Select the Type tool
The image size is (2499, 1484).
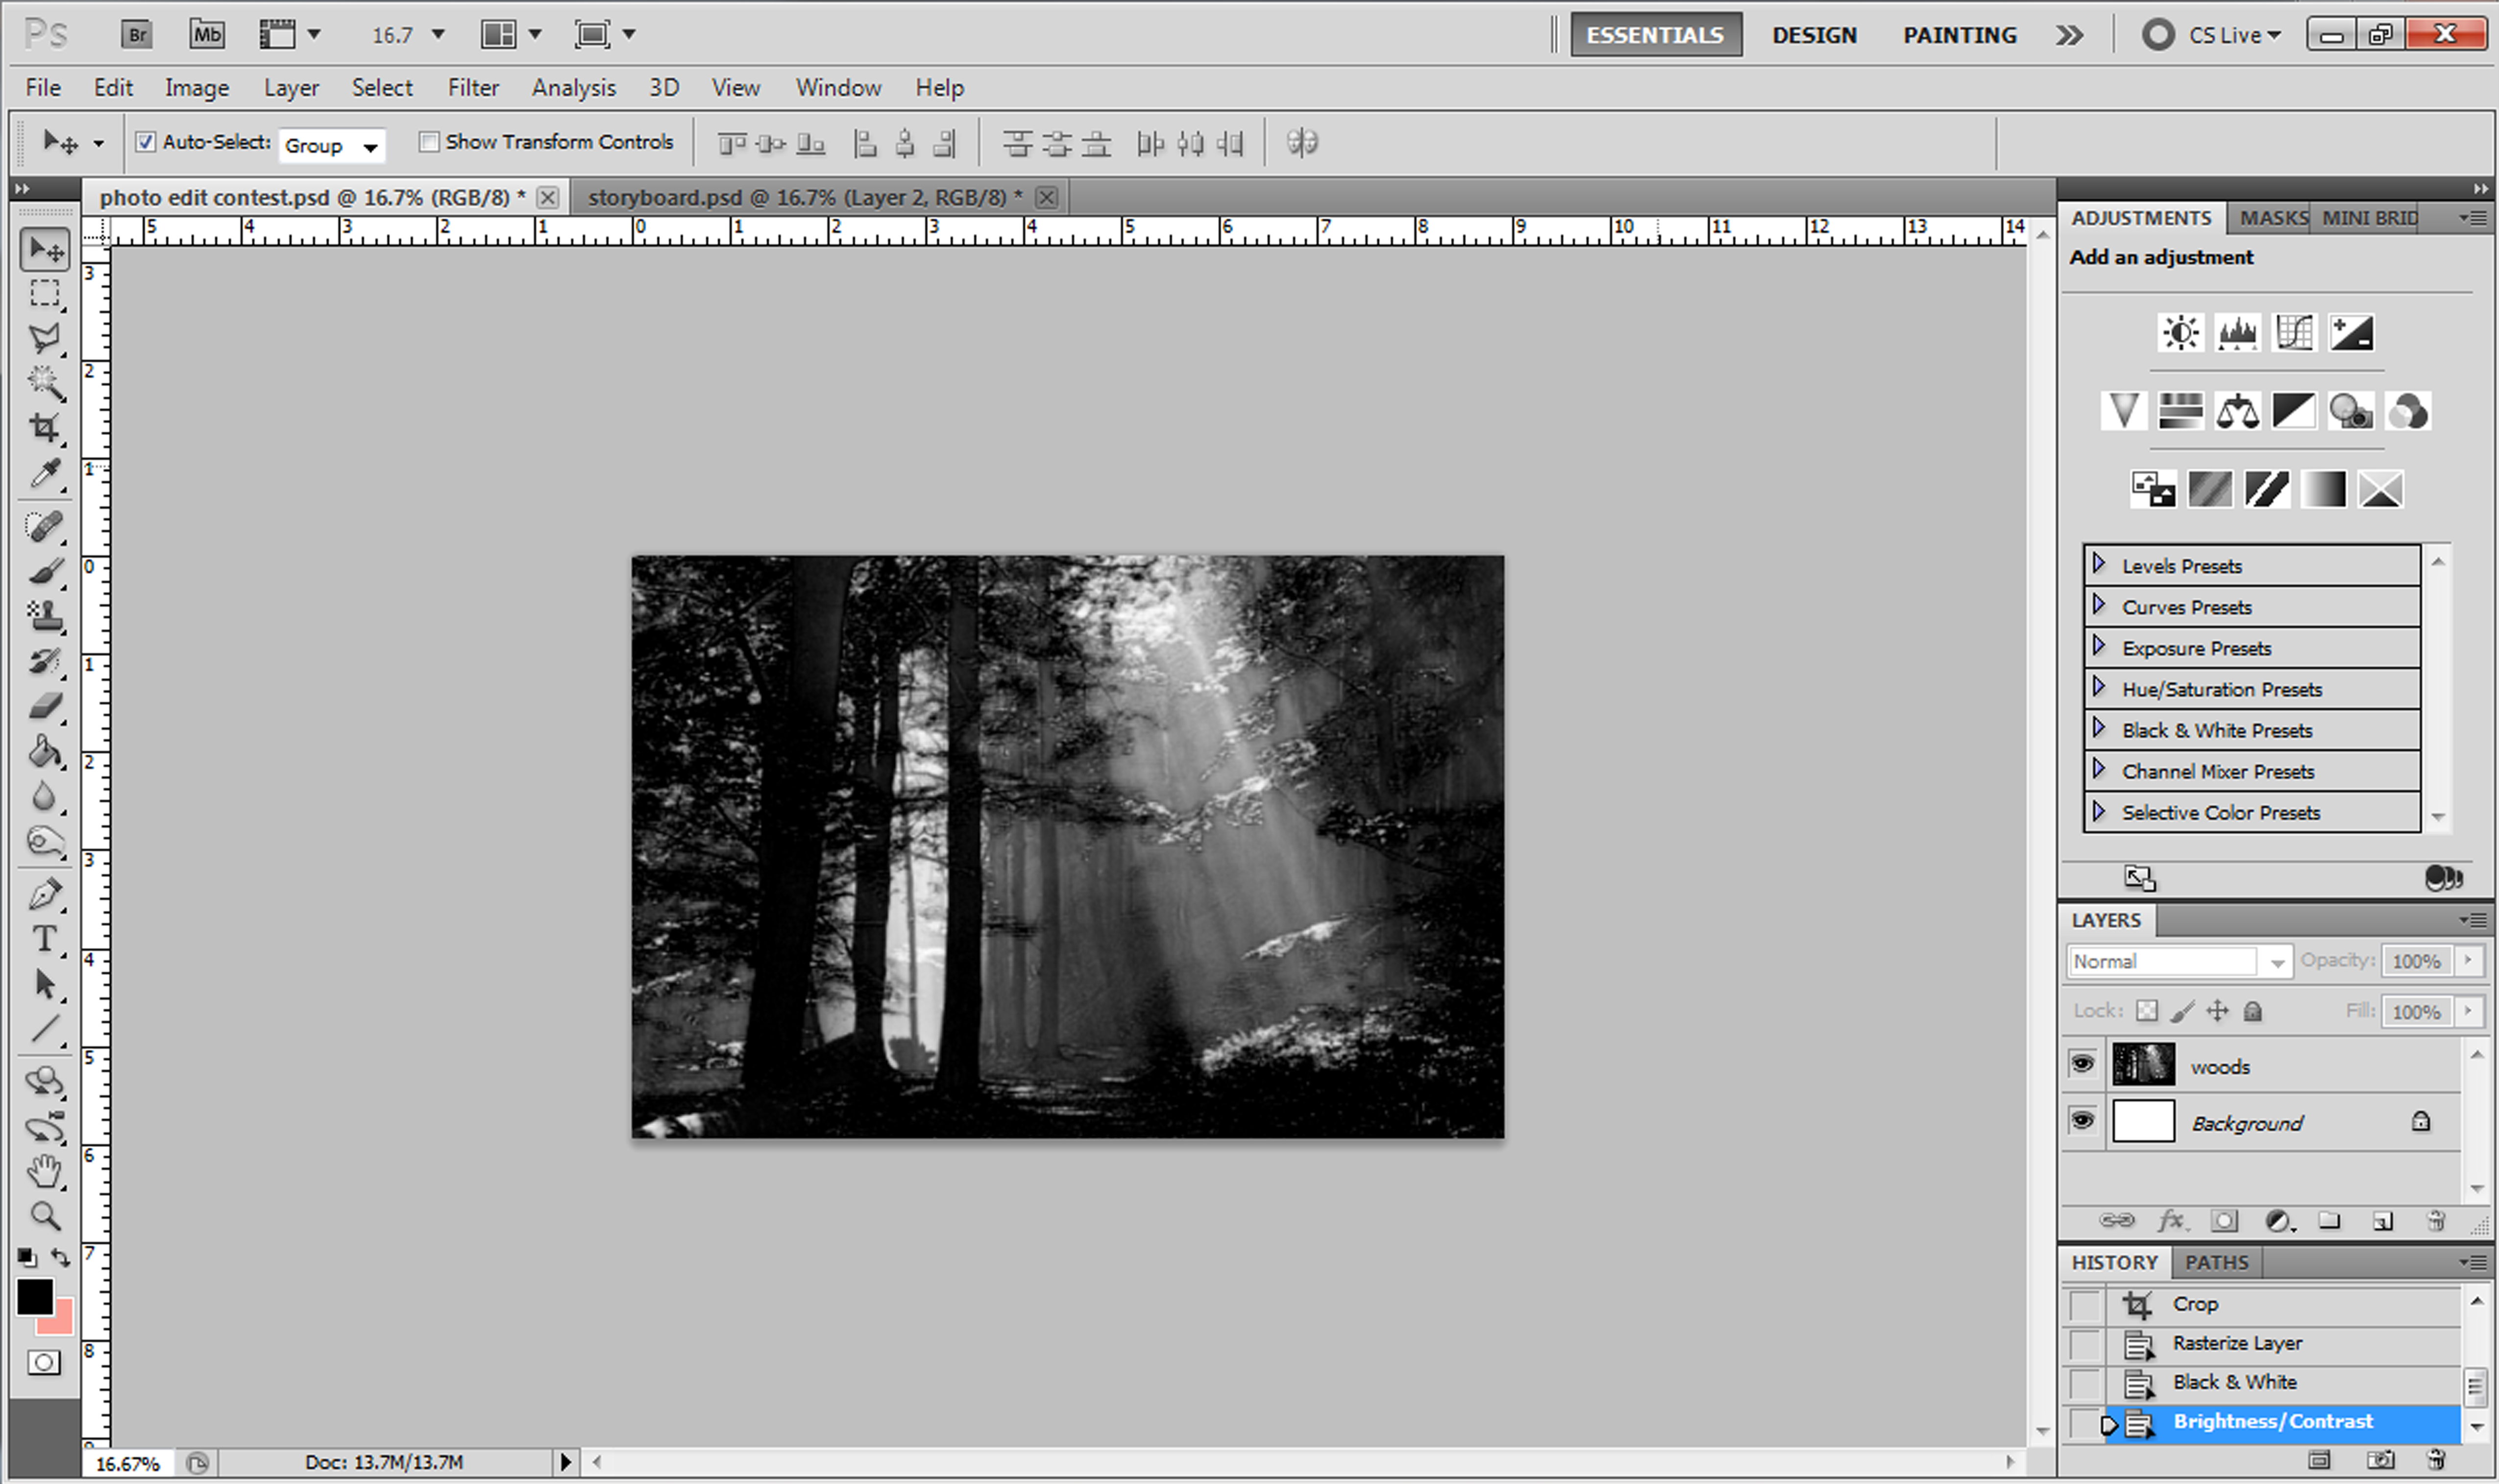(44, 939)
